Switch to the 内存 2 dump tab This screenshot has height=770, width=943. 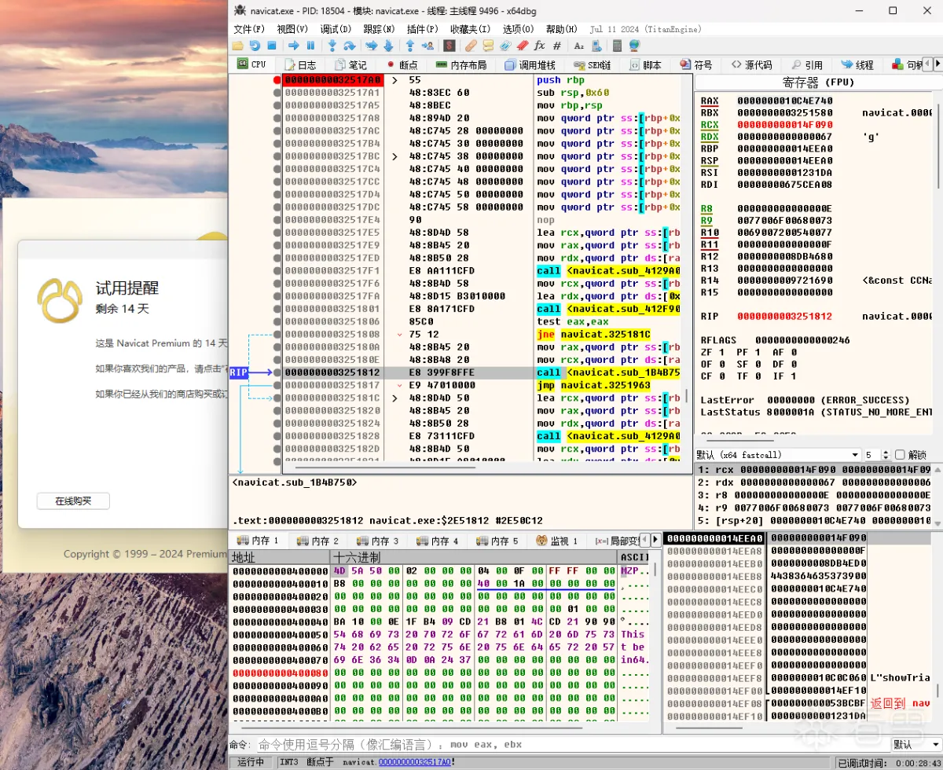click(318, 541)
